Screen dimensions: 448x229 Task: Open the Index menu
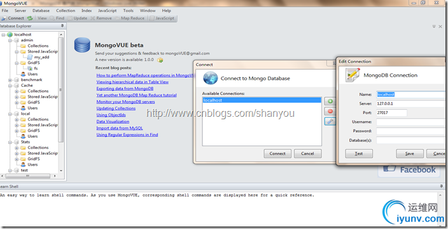[x=87, y=11]
